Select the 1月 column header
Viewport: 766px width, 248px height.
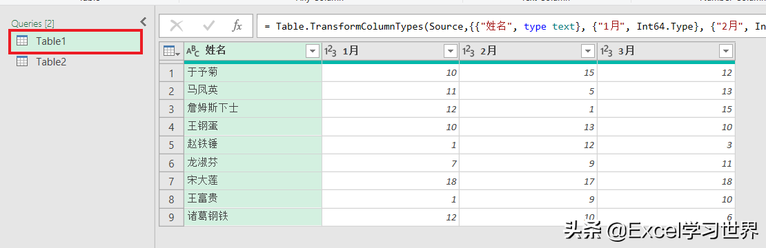(x=391, y=51)
